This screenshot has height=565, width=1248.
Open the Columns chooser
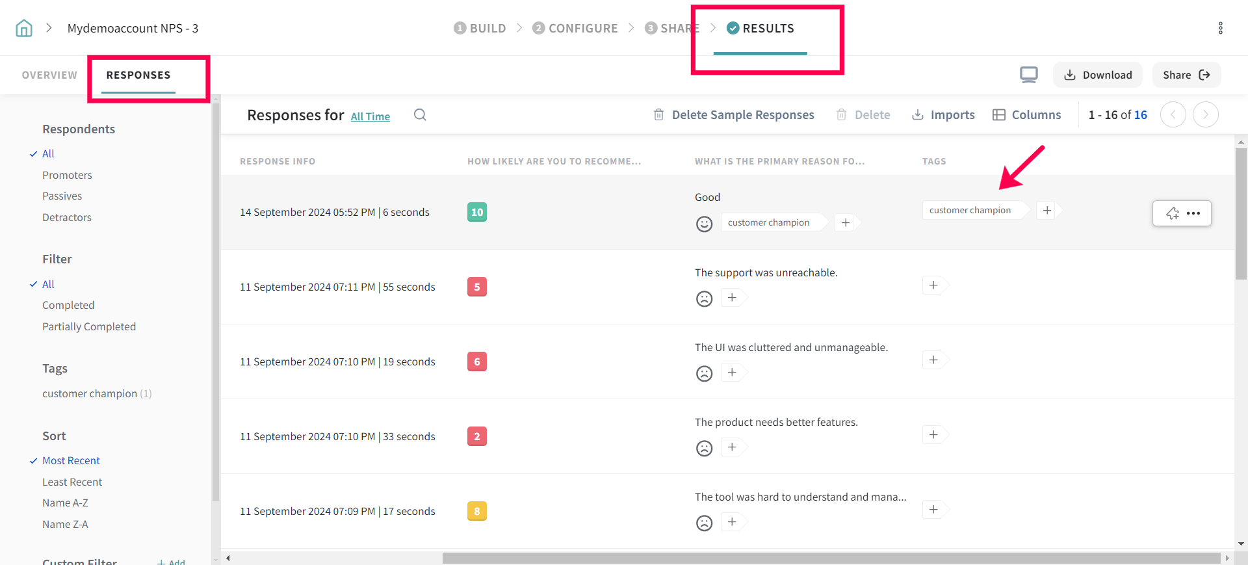[1026, 115]
